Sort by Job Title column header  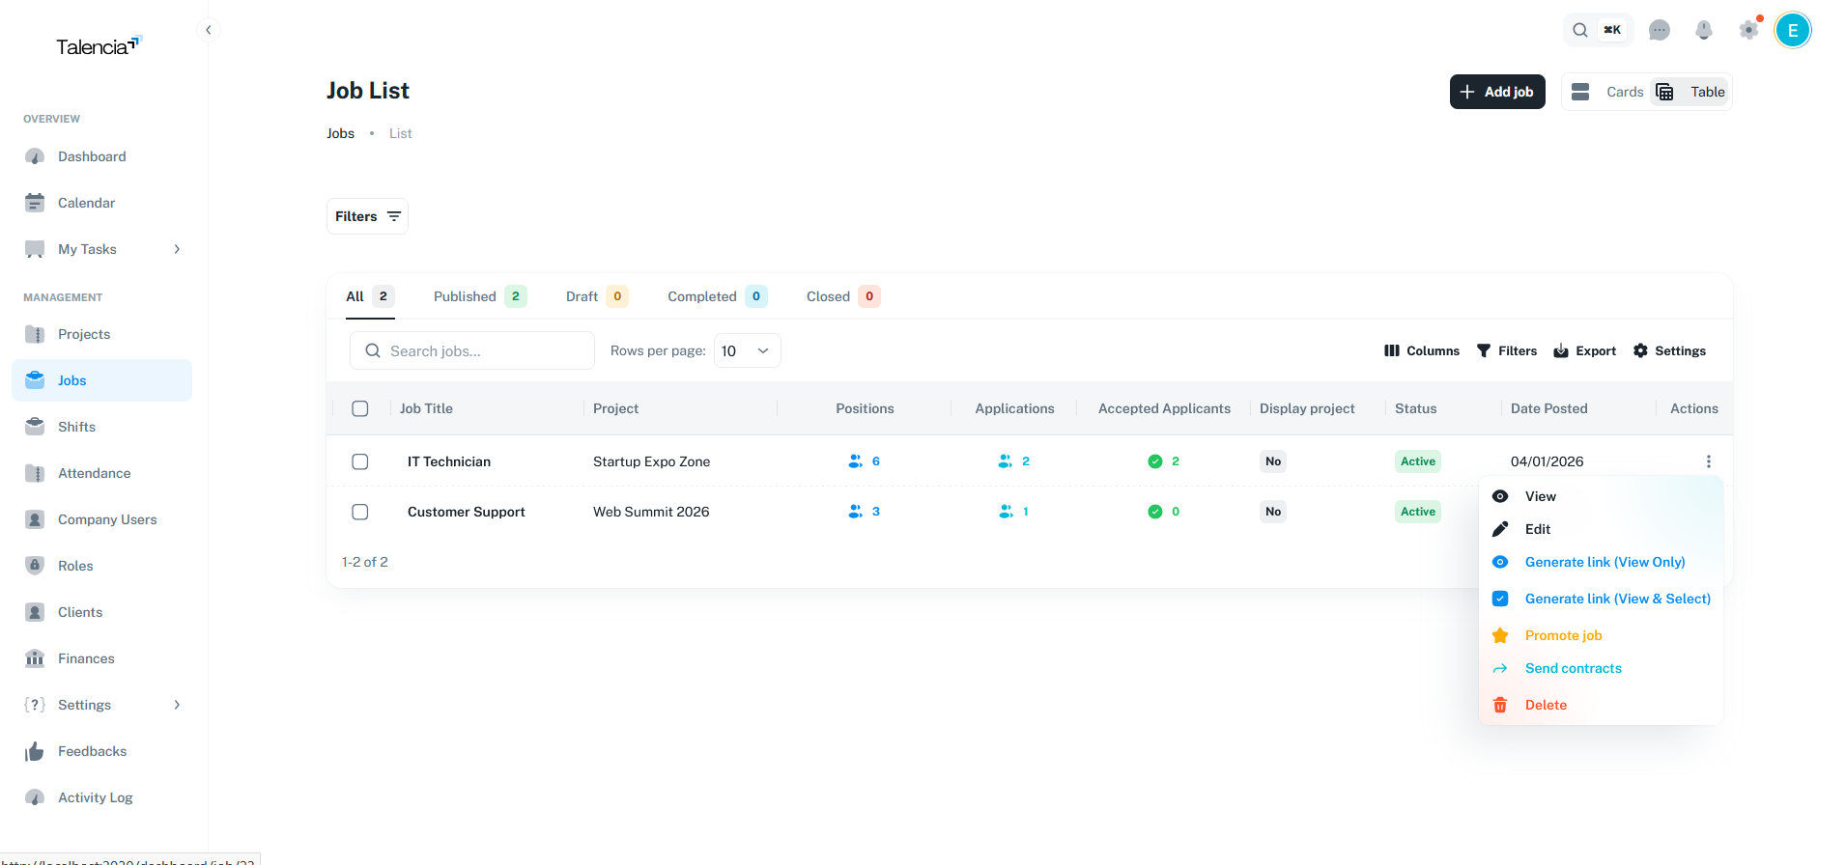(426, 408)
